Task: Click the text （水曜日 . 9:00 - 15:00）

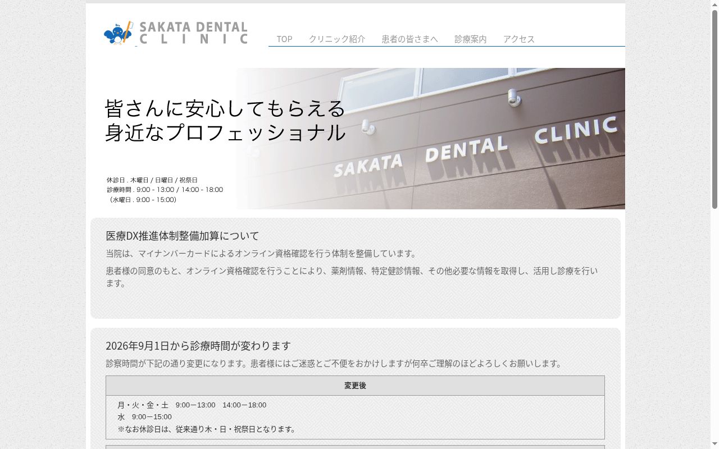Action: point(142,200)
